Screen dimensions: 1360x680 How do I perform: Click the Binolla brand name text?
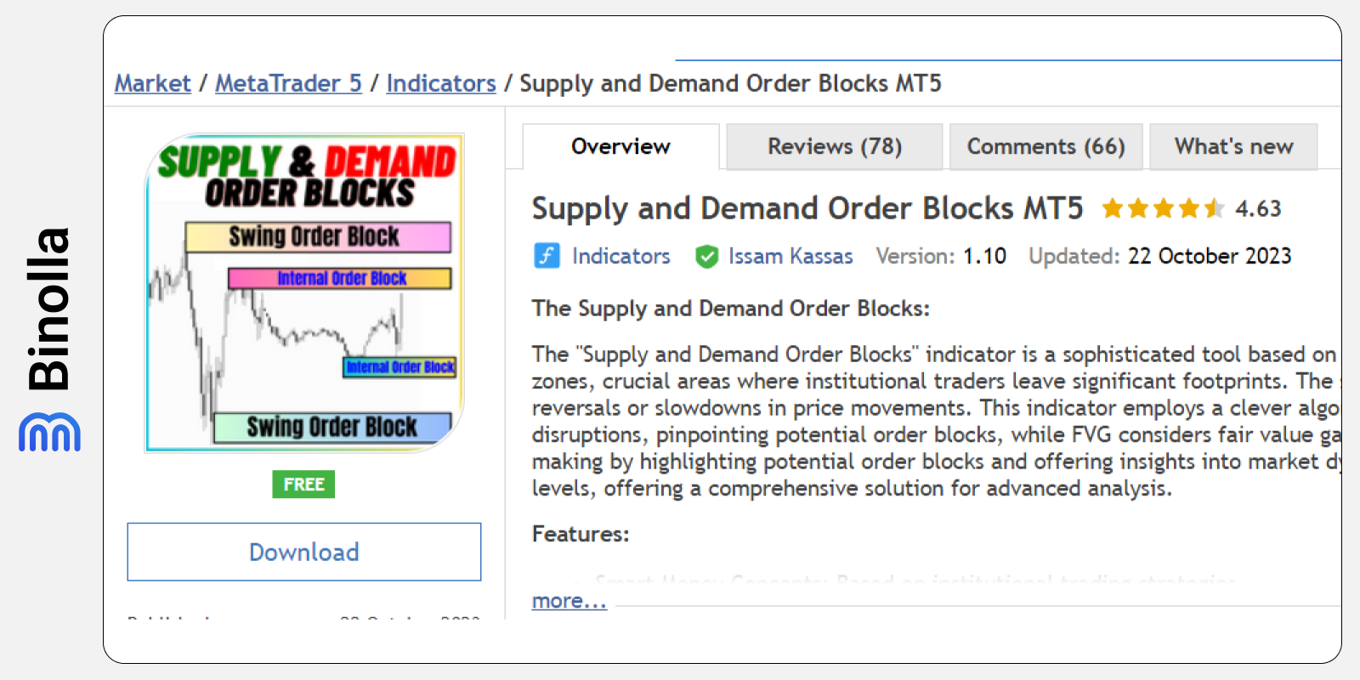tap(49, 309)
